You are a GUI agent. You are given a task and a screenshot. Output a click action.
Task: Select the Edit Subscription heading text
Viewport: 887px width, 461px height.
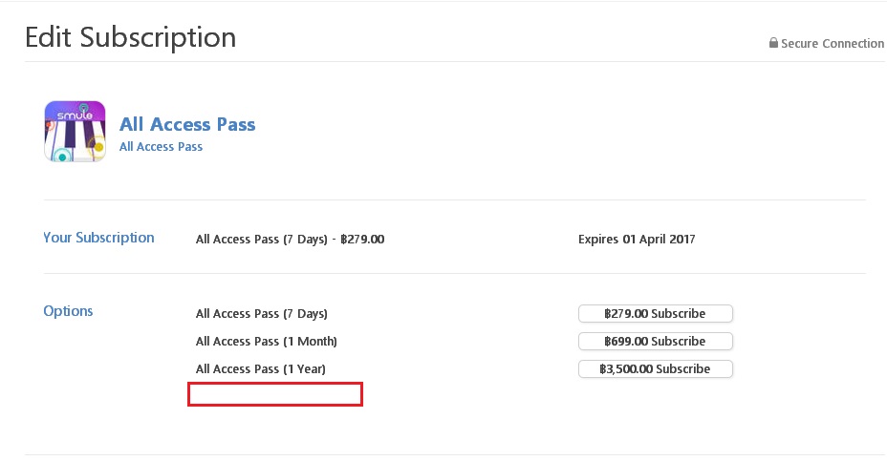131,38
